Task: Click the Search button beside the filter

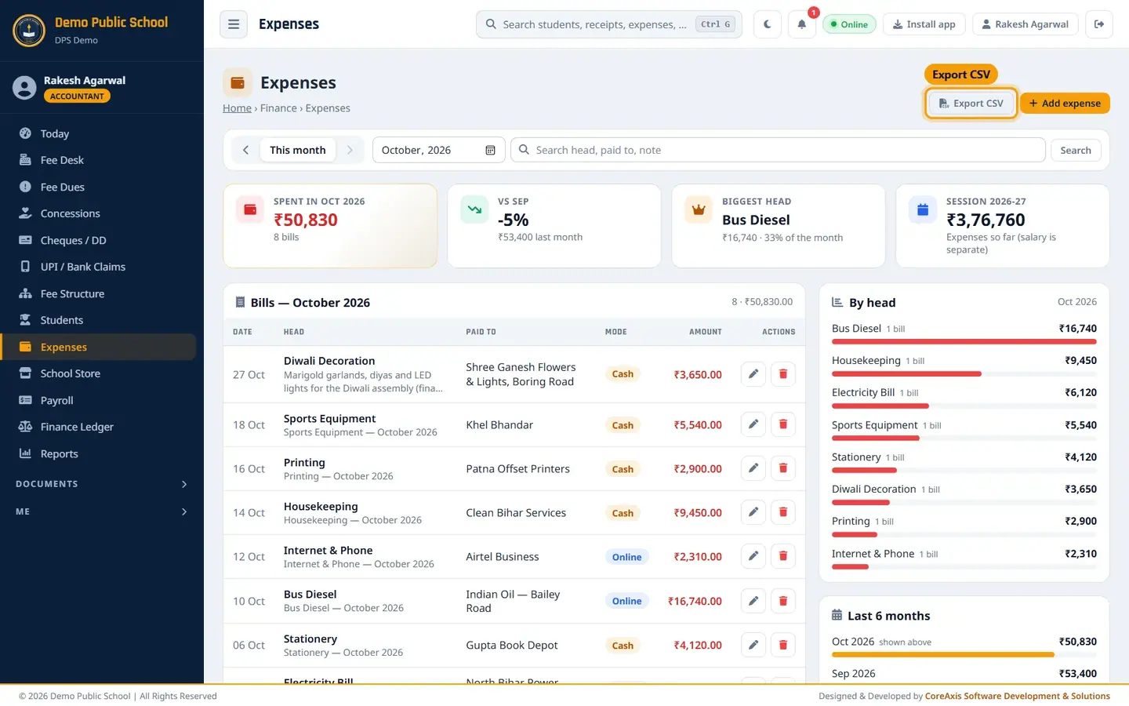Action: (1076, 150)
